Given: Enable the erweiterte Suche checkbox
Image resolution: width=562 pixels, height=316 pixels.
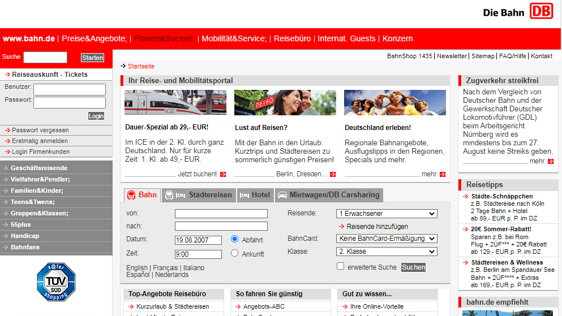Looking at the screenshot, I should click(x=340, y=266).
